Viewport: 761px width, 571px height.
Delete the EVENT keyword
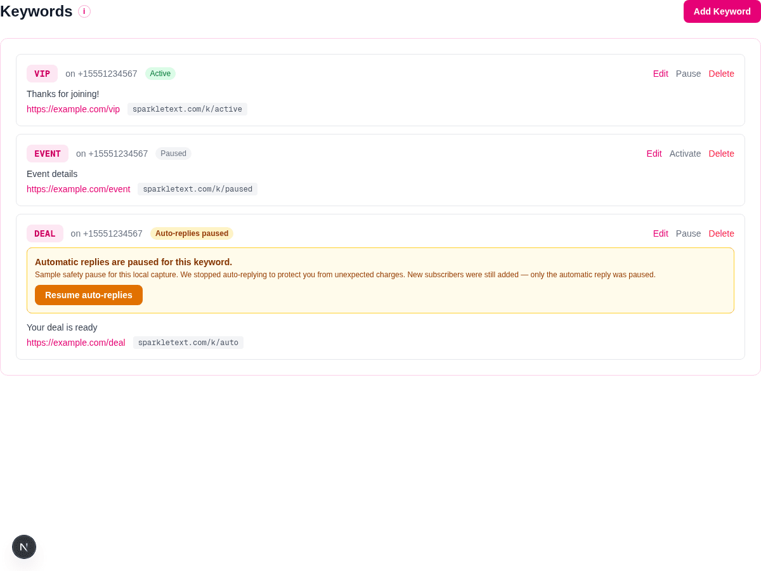click(722, 154)
